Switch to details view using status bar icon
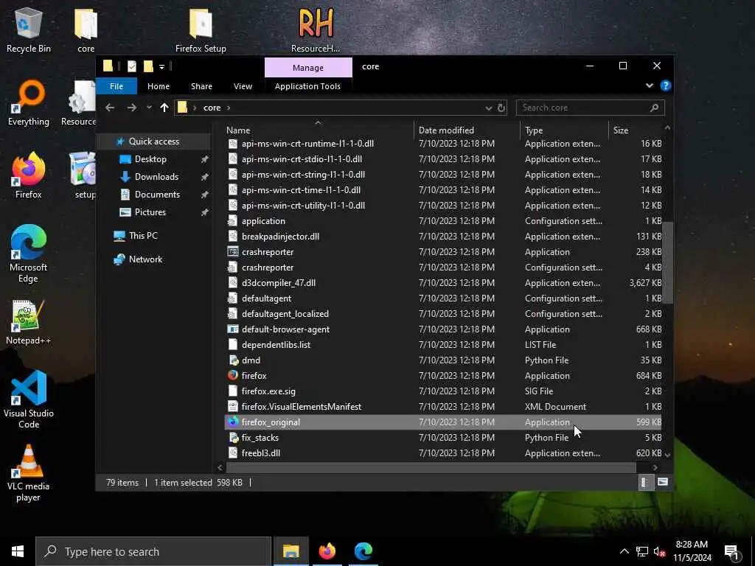Screen dimensions: 755x566 (646, 482)
